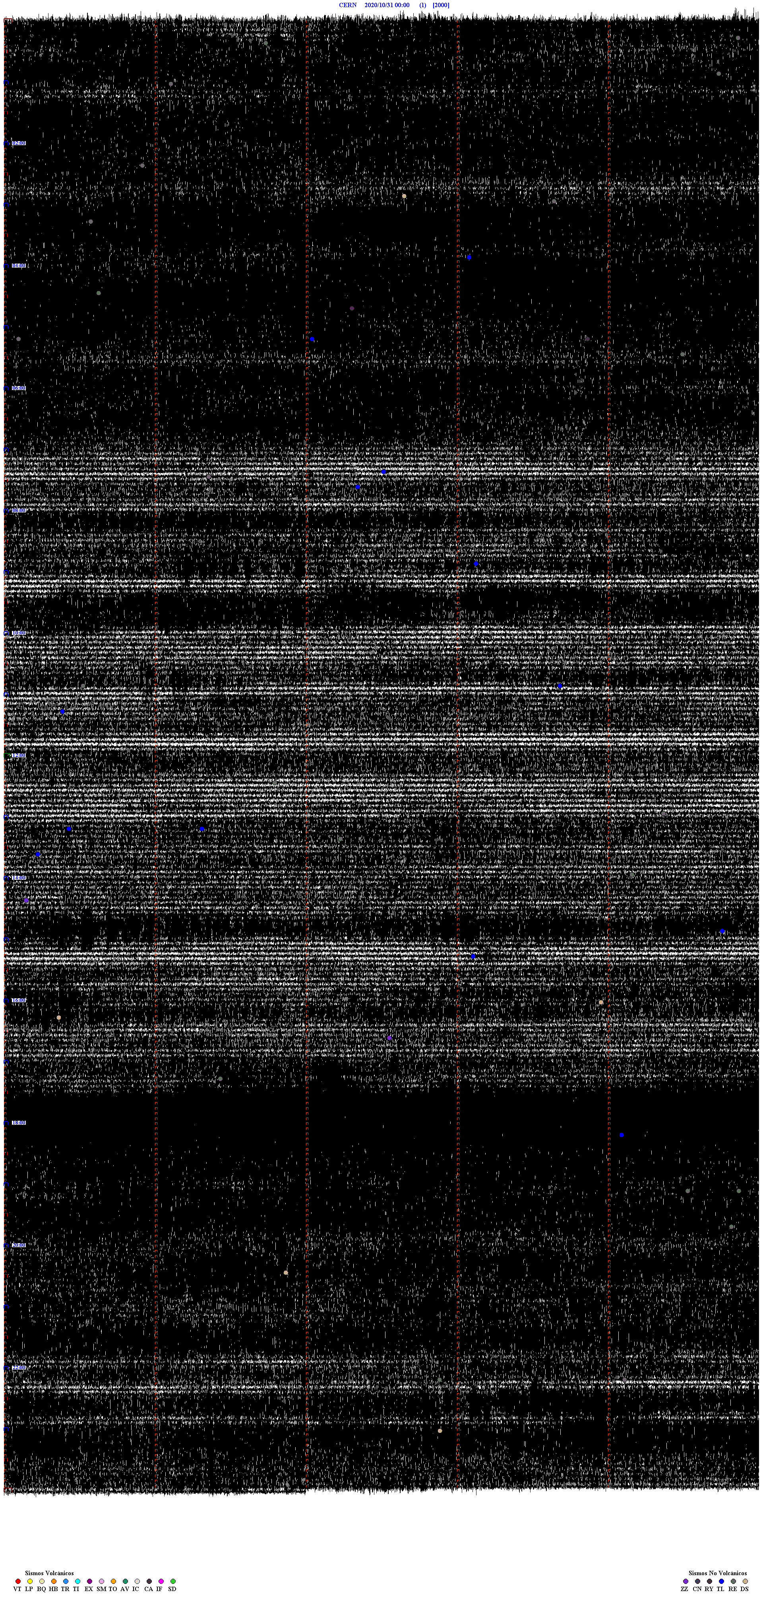Click the red VT legend swatch
This screenshot has width=763, height=1601.
(x=18, y=1581)
